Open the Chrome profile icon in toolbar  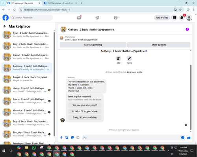tap(188, 10)
